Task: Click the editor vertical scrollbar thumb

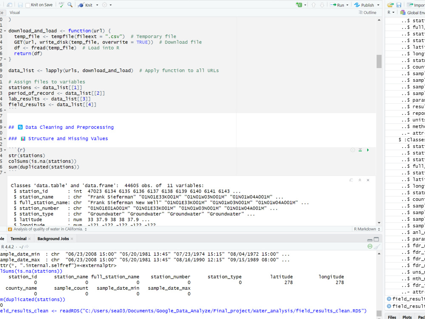Action: [379, 62]
